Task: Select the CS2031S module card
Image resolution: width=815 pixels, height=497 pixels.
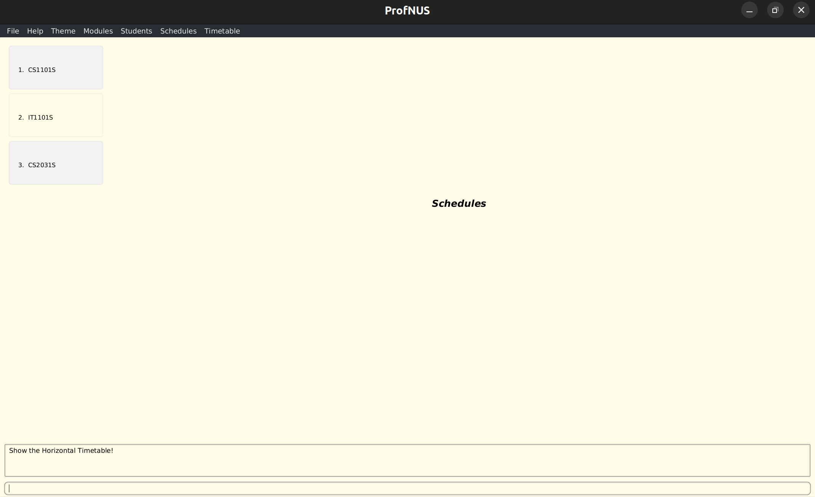Action: tap(56, 163)
